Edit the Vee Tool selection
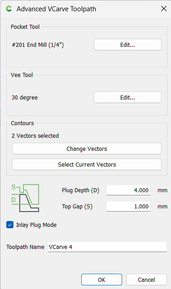The width and height of the screenshot is (171, 289). coord(127,97)
